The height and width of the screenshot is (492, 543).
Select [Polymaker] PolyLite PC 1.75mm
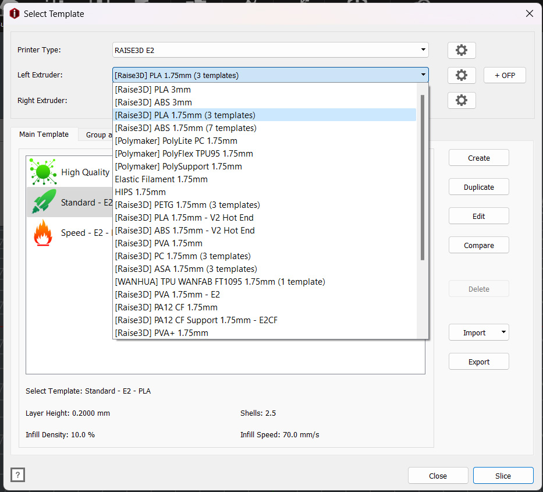[x=265, y=141]
